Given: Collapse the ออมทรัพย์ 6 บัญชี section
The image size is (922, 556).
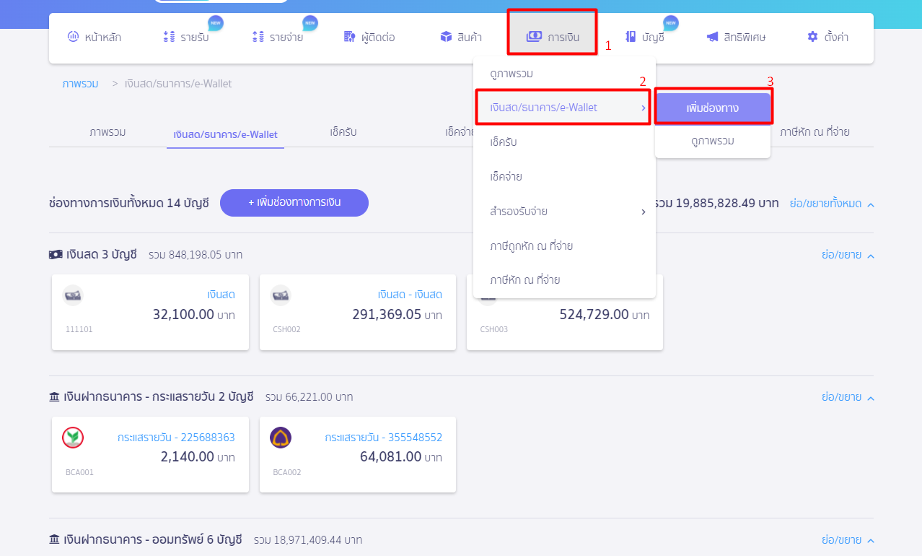Looking at the screenshot, I should pyautogui.click(x=848, y=539).
